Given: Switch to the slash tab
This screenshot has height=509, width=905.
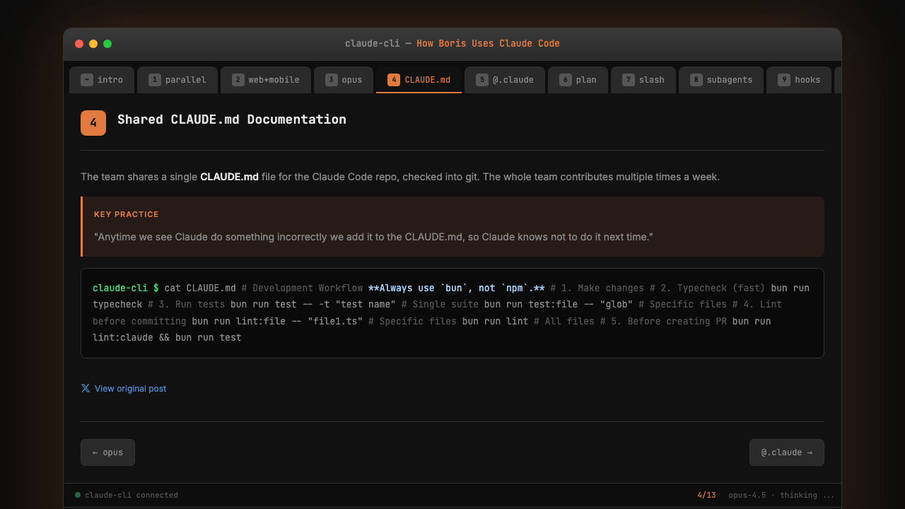Looking at the screenshot, I should (643, 80).
